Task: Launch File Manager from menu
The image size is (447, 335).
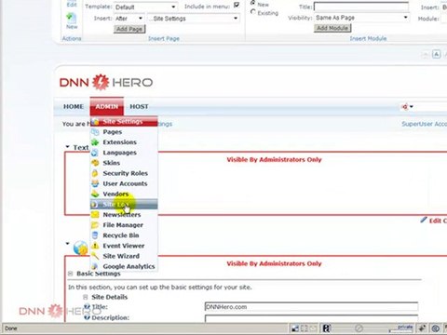Action: (x=124, y=225)
